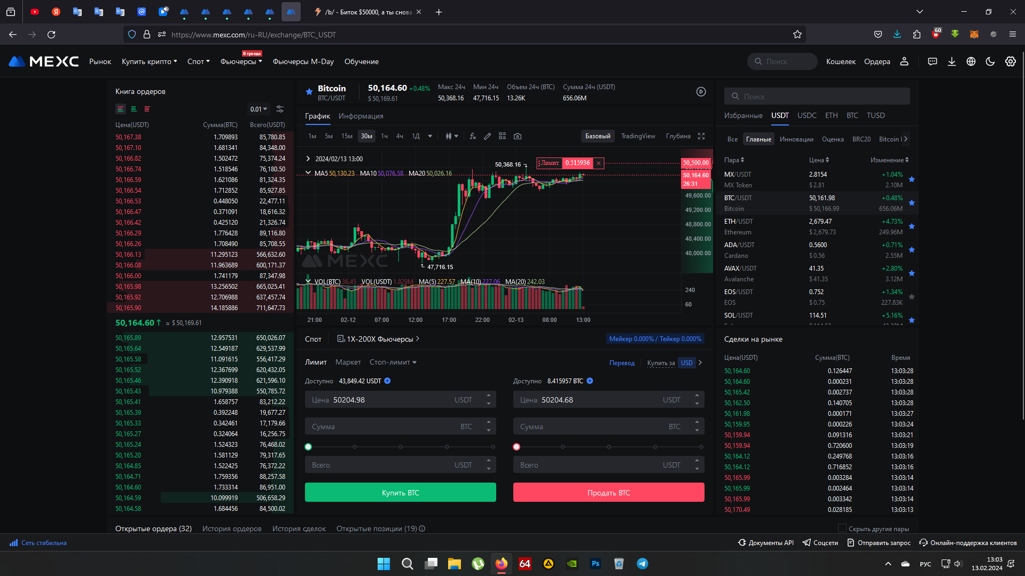Click the MEXC header search field

click(x=783, y=61)
